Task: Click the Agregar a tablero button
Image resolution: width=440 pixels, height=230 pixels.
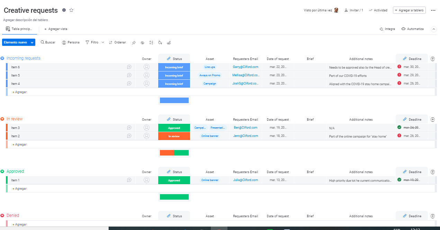Action: (x=409, y=10)
